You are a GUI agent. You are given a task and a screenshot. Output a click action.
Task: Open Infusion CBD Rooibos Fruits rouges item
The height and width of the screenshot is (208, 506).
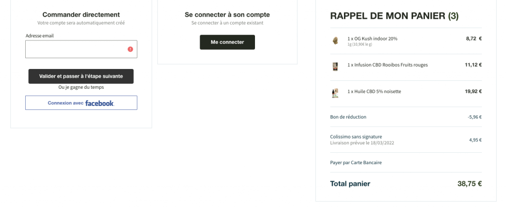click(387, 65)
